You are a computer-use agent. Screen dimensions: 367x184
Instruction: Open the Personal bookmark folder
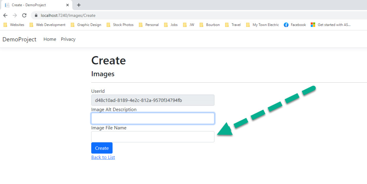pos(149,25)
